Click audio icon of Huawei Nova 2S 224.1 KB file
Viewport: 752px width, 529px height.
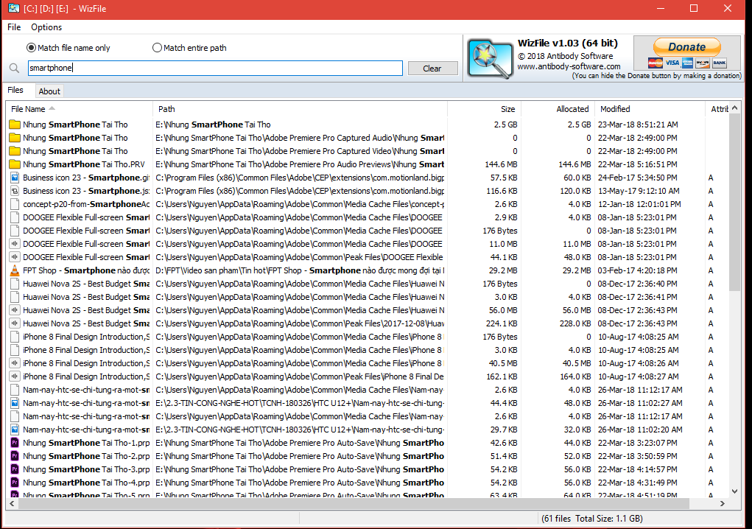pyautogui.click(x=15, y=323)
